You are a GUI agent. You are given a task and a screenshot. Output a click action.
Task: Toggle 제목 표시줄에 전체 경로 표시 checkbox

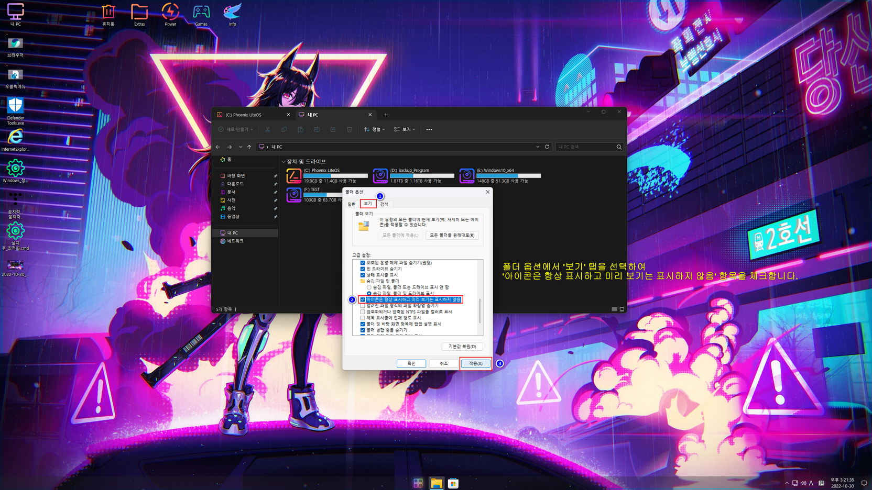pos(363,318)
